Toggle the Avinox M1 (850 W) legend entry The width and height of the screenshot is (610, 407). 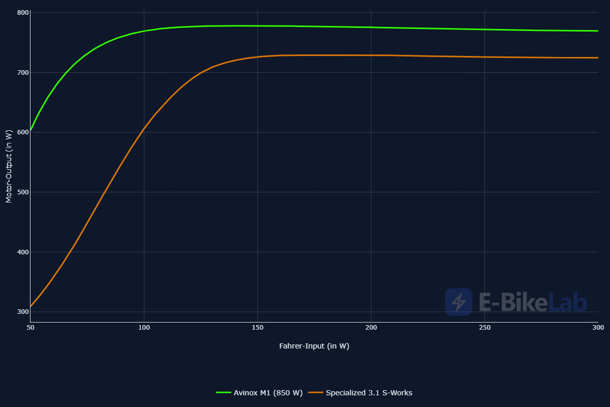268,393
